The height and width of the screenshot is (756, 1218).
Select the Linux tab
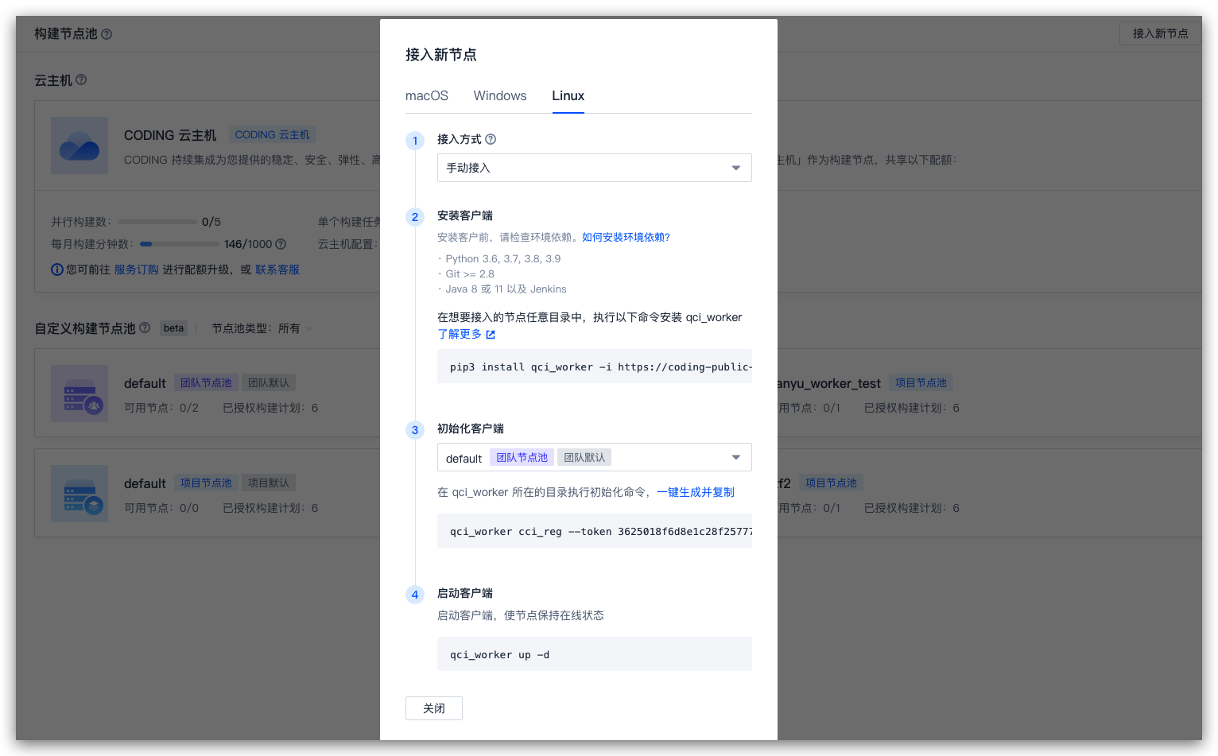point(568,95)
